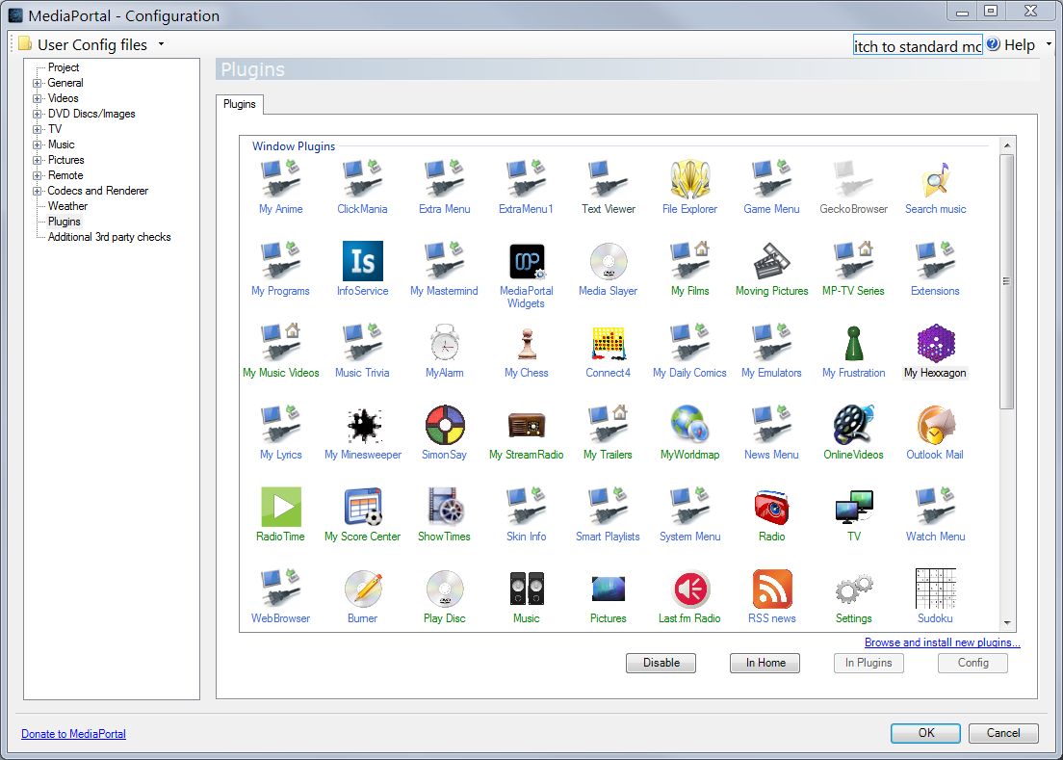1063x760 pixels.
Task: Select the Burner disc icon
Action: coord(363,589)
